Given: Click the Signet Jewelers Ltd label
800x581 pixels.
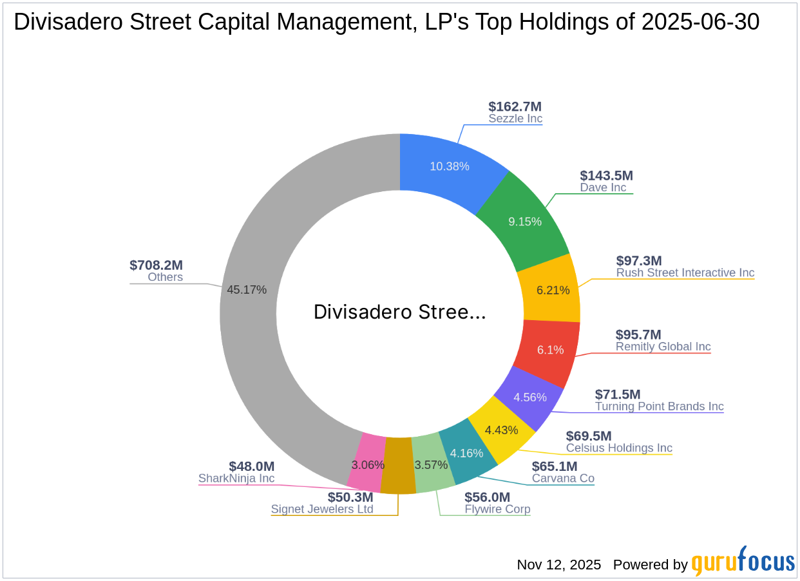Looking at the screenshot, I should 322,509.
